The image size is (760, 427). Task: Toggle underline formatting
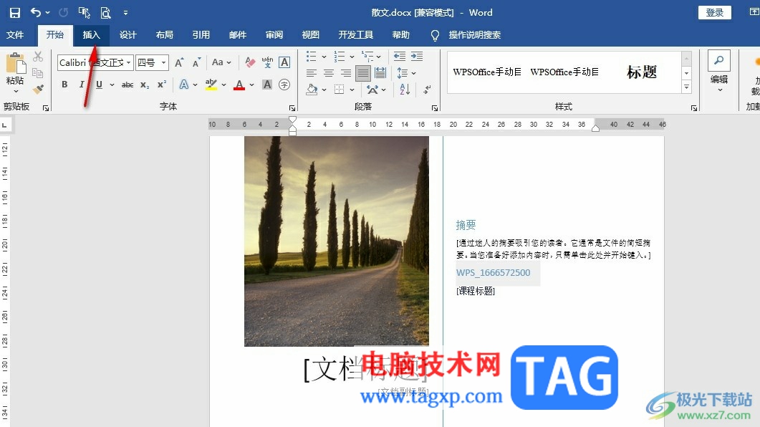coord(99,85)
